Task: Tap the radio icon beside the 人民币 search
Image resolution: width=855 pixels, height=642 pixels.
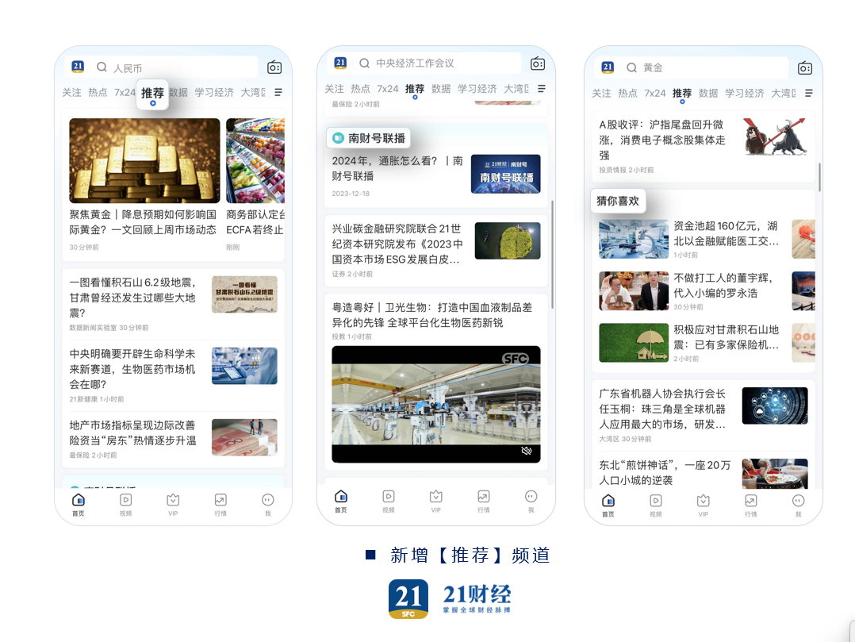Action: 274,67
